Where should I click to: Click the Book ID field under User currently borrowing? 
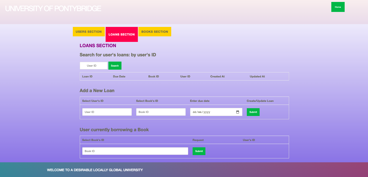click(135, 151)
